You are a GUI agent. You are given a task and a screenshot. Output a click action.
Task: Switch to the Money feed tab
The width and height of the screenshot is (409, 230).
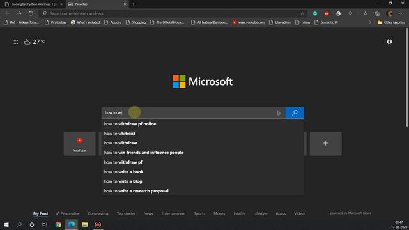coord(219,213)
